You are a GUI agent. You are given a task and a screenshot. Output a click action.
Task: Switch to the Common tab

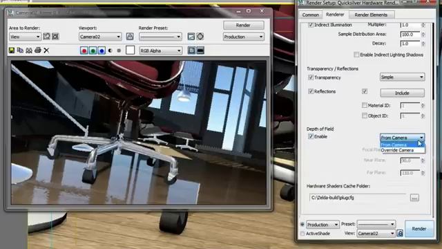310,15
